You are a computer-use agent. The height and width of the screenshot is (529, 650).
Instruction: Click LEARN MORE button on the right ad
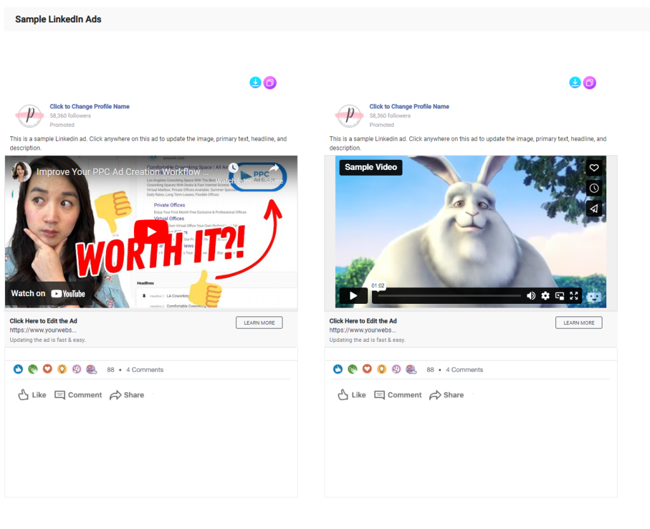(579, 323)
